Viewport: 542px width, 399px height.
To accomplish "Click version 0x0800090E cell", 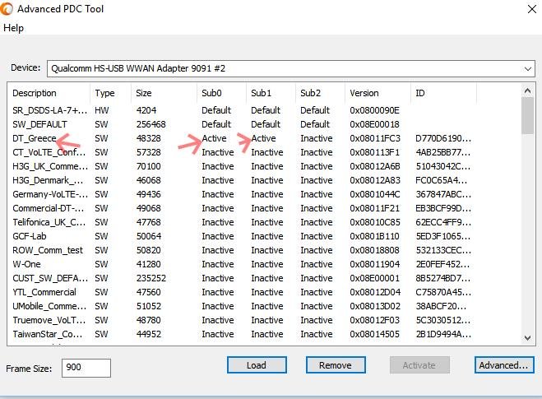I will pos(374,110).
